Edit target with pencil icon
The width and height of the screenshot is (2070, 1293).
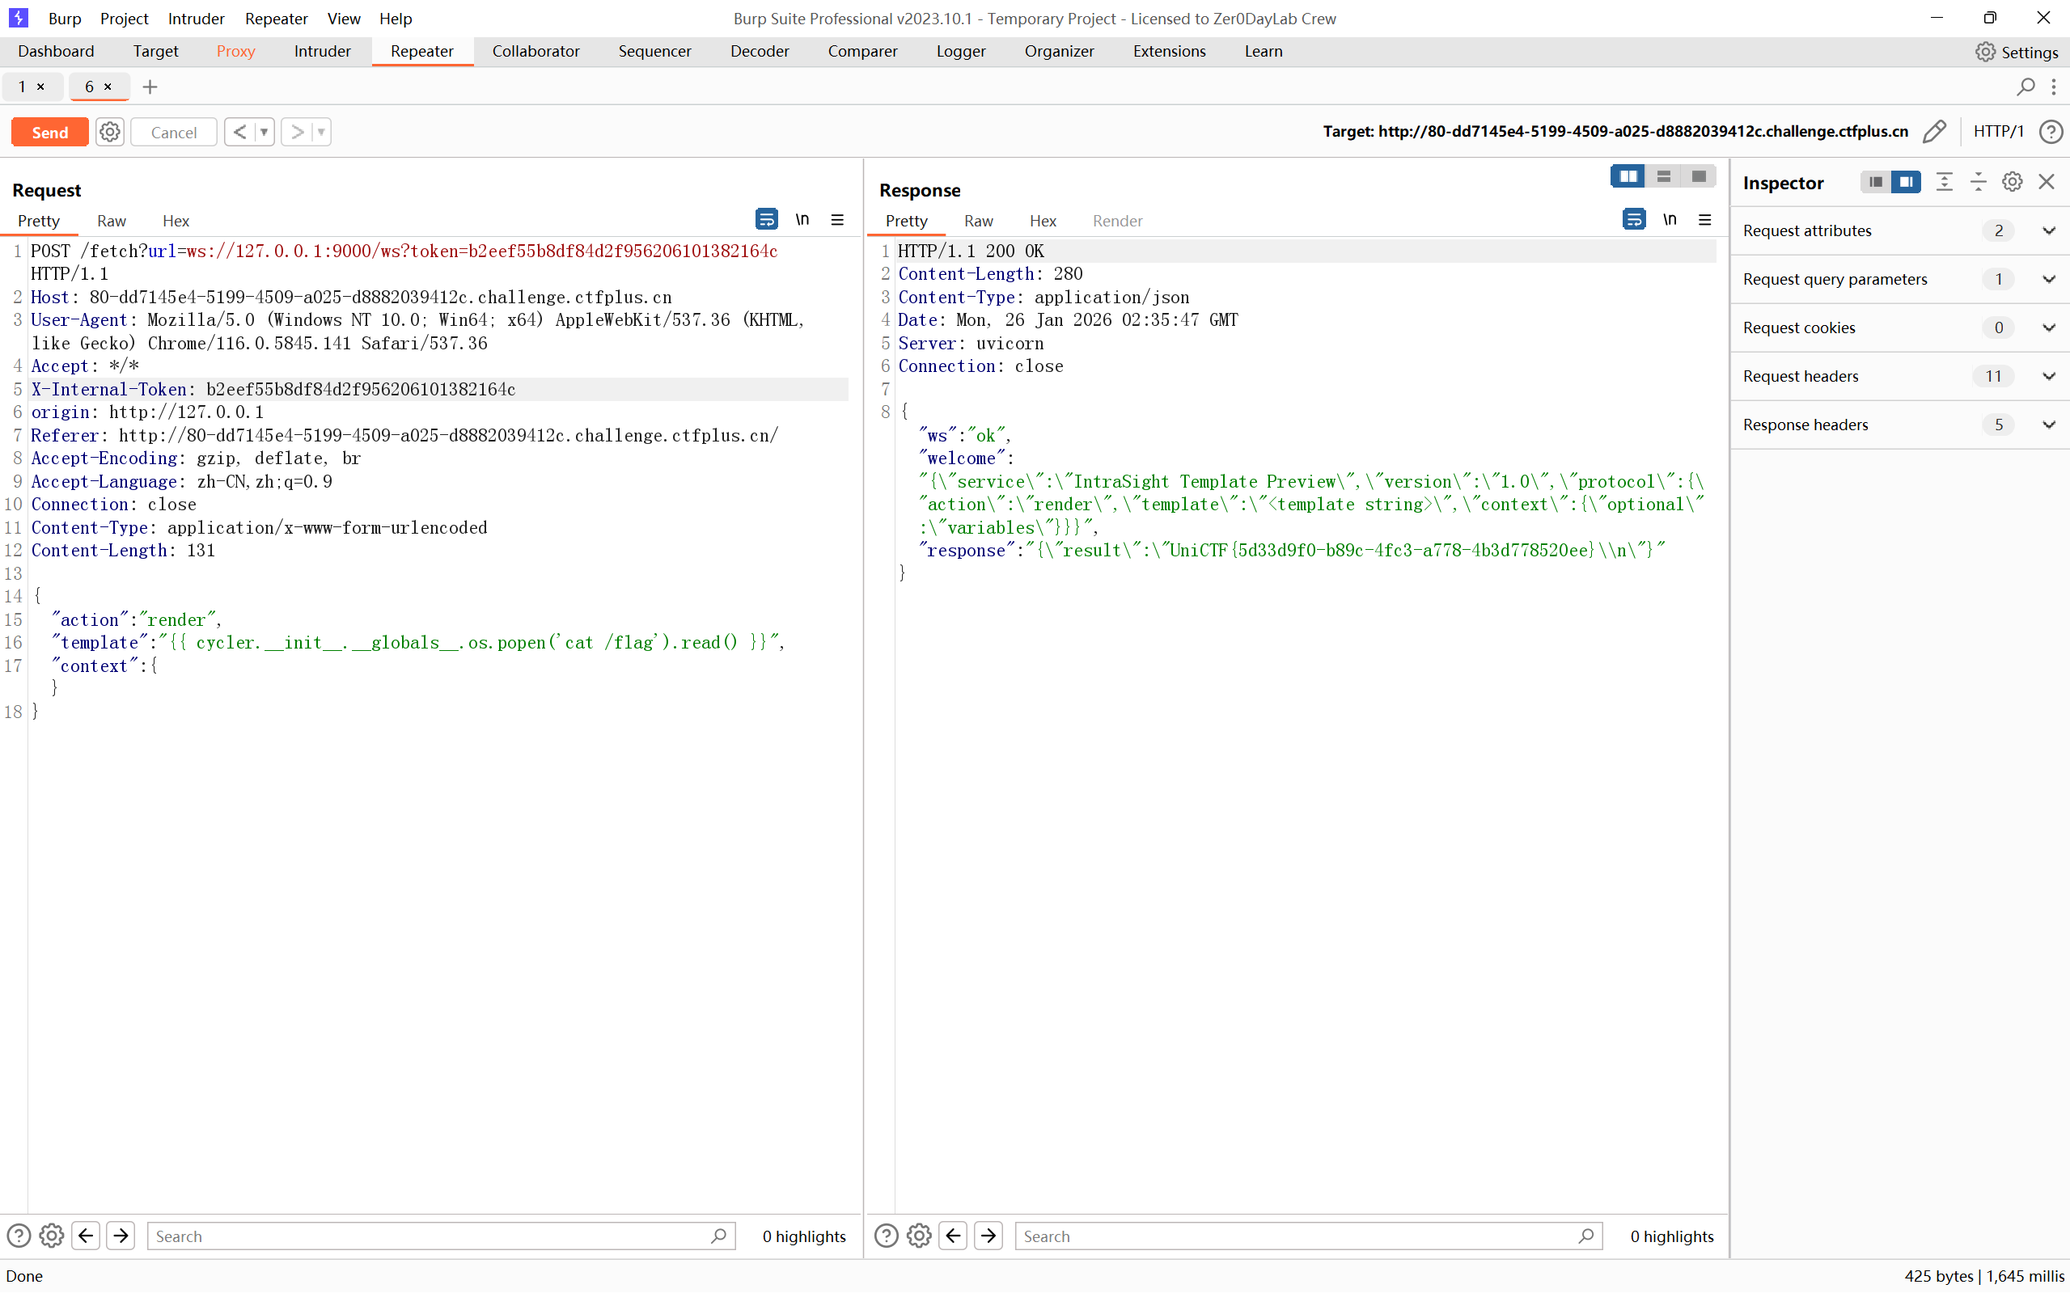pyautogui.click(x=1935, y=132)
